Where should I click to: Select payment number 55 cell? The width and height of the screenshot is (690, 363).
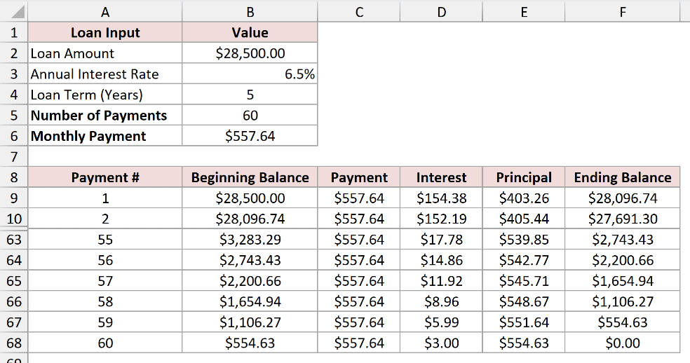point(105,240)
